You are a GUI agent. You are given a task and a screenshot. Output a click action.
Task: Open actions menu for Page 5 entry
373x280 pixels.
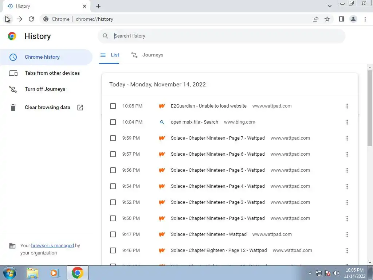(x=347, y=170)
